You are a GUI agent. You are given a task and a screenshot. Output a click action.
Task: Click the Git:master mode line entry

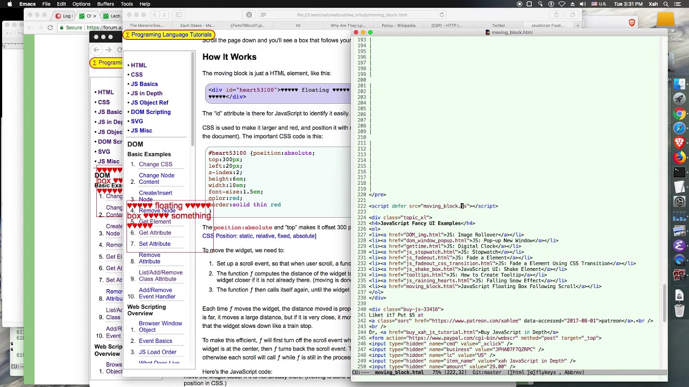point(487,372)
